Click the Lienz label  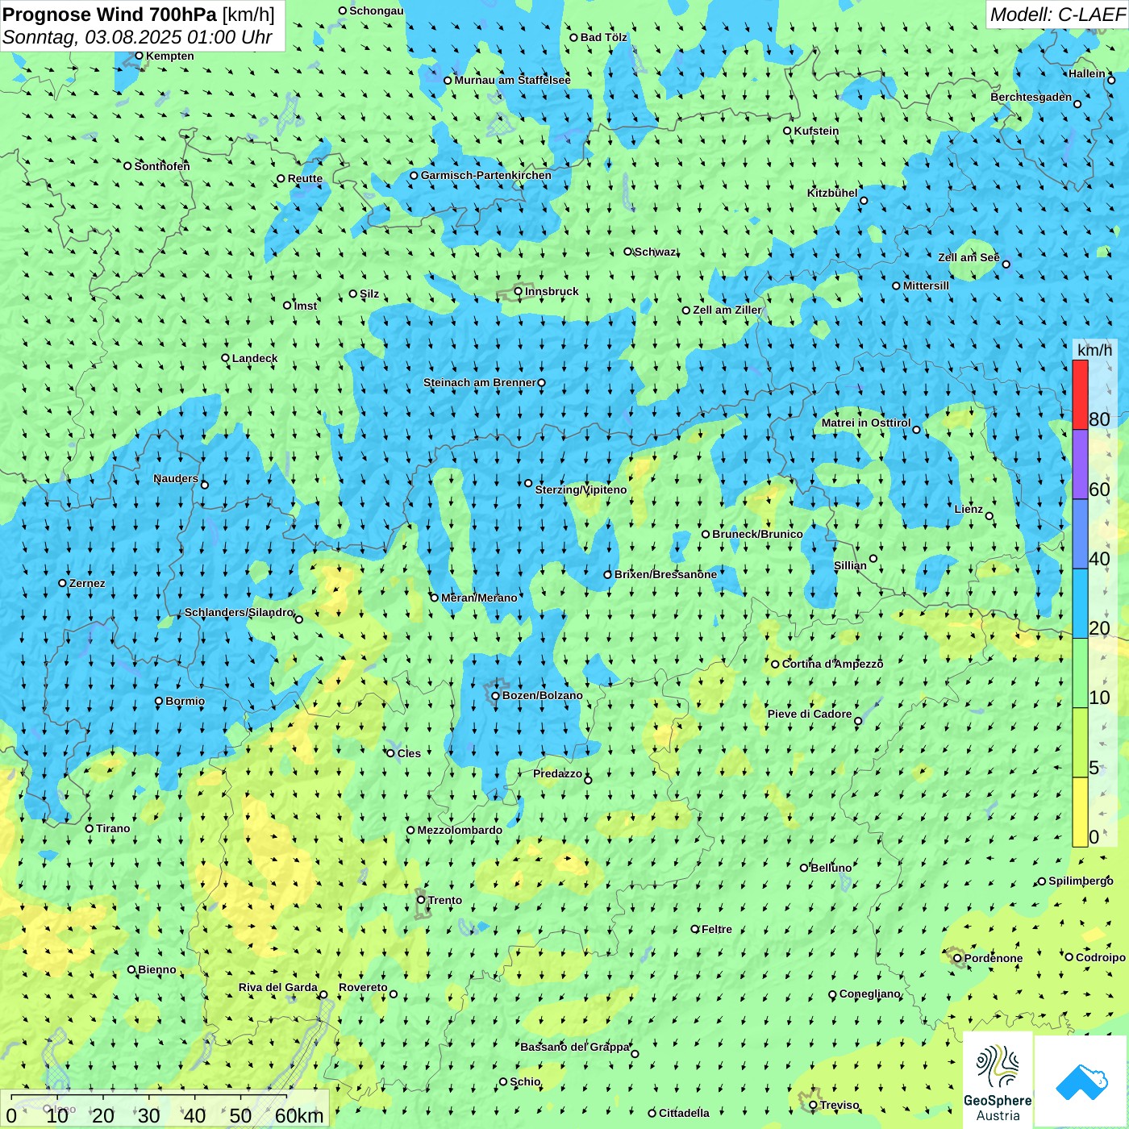969,509
